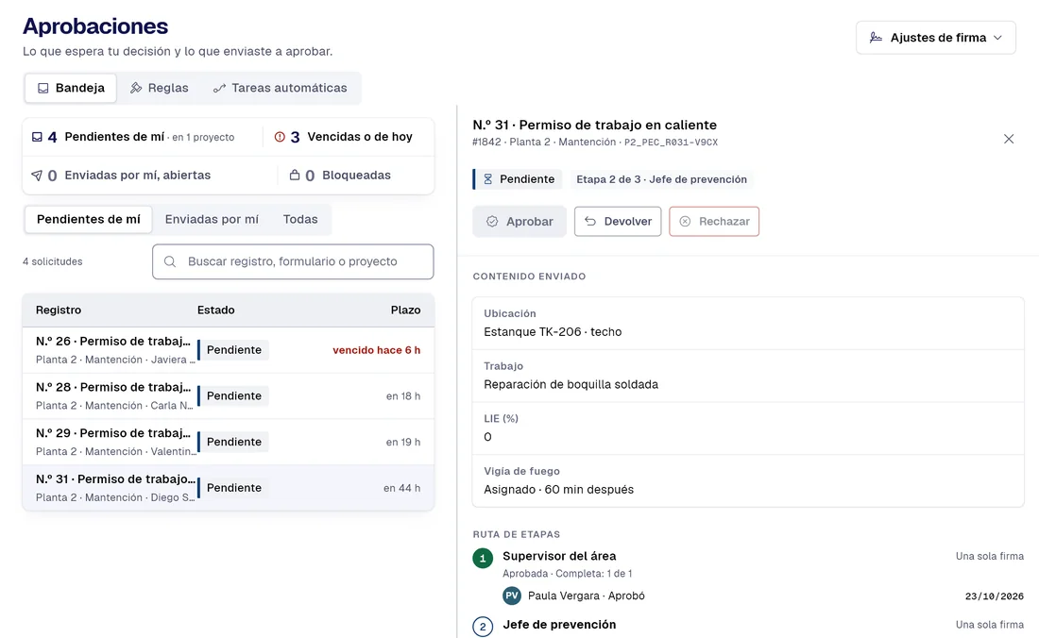Click the check icon in Aprobar button
The image size is (1039, 638).
(492, 222)
